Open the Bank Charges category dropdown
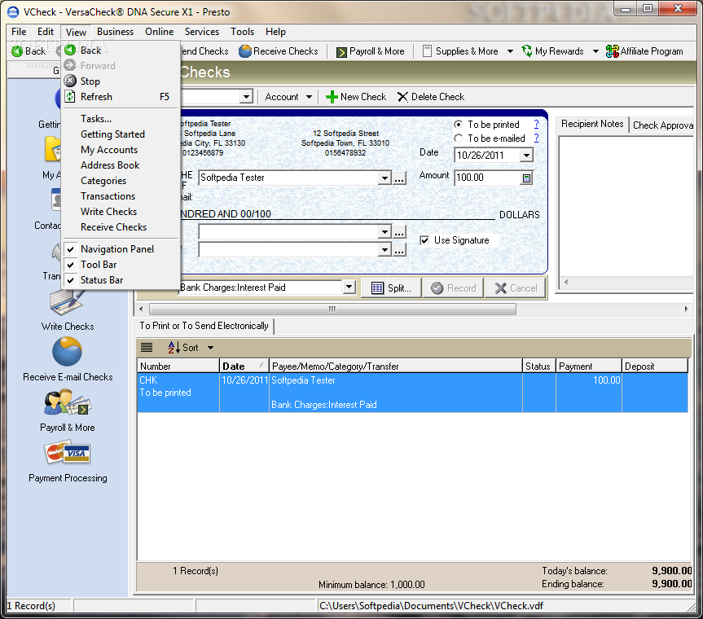Image resolution: width=703 pixels, height=619 pixels. pyautogui.click(x=349, y=288)
